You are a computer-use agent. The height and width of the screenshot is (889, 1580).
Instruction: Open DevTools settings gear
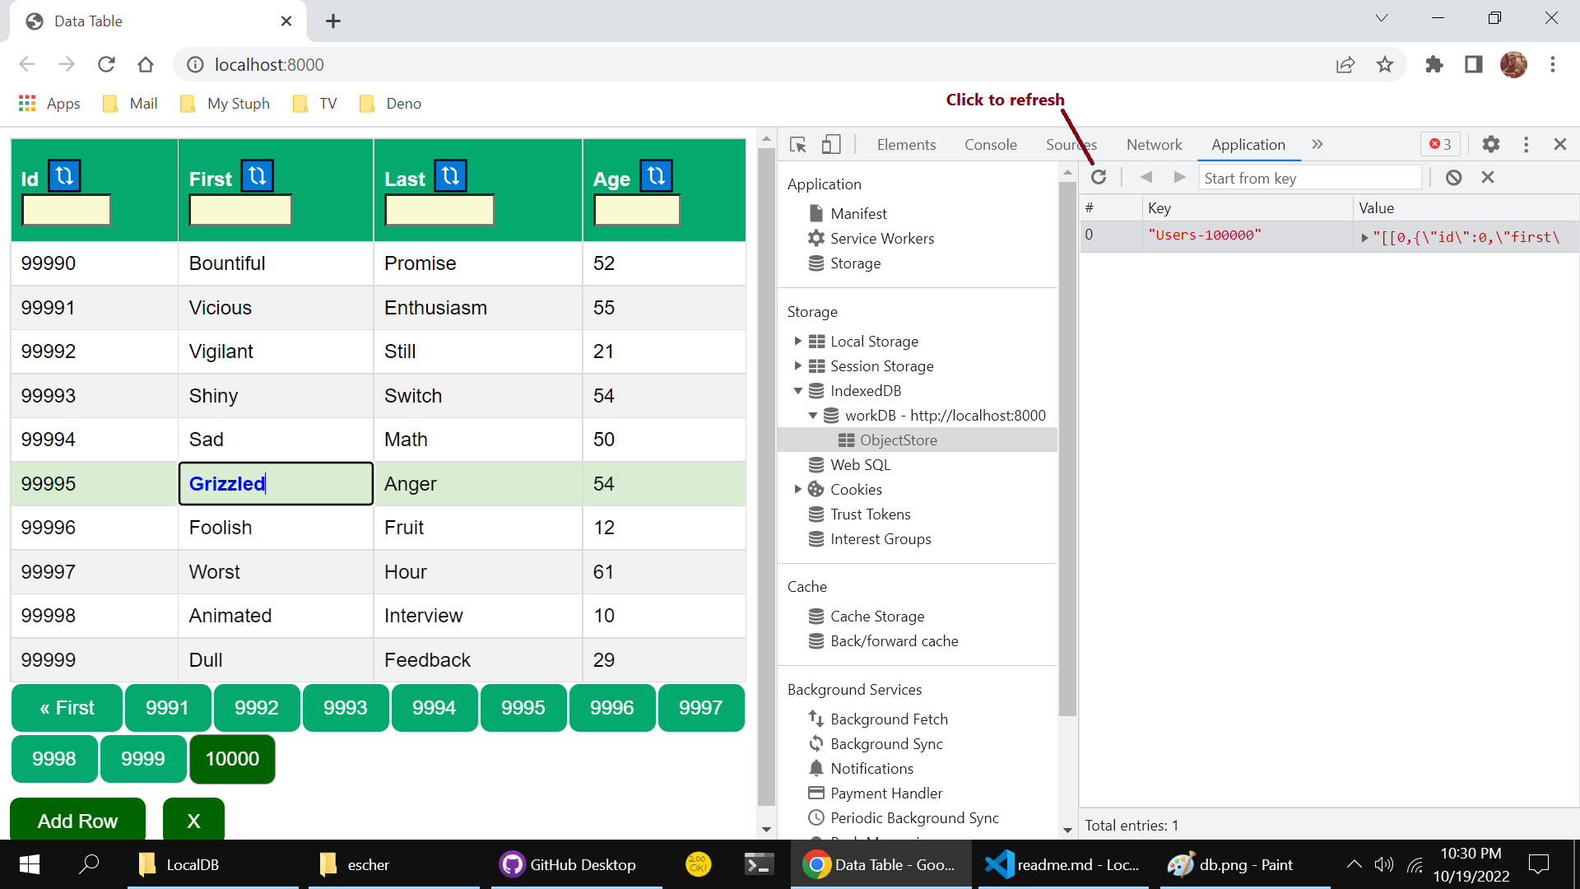1490,145
